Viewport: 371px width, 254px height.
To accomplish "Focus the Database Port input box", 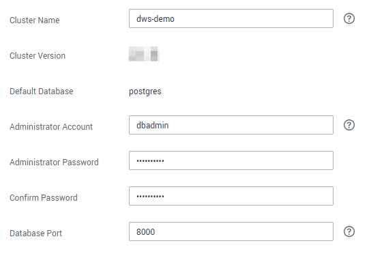I will 231,231.
